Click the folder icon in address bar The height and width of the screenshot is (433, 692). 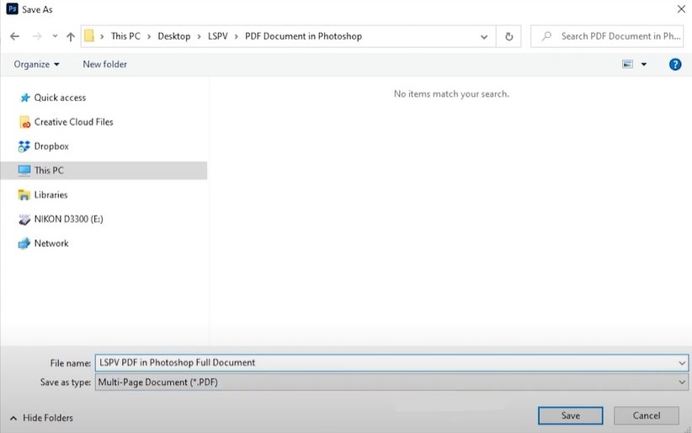[89, 35]
